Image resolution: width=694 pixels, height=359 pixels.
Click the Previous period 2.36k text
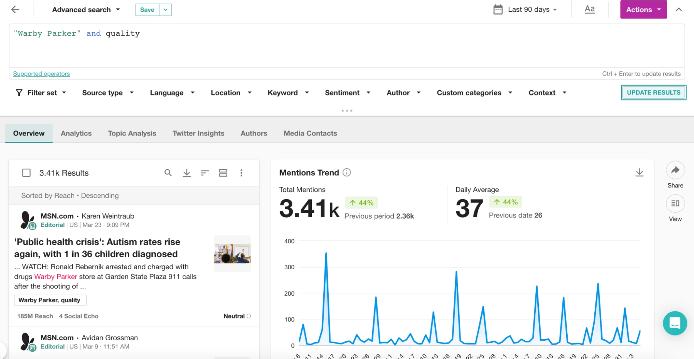[379, 216]
